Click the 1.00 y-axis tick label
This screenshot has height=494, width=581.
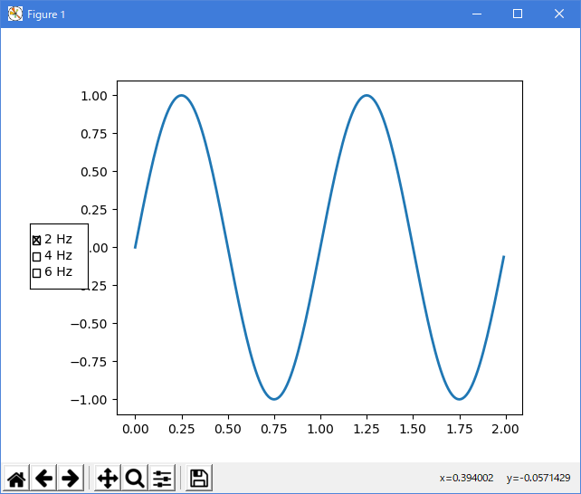point(94,96)
